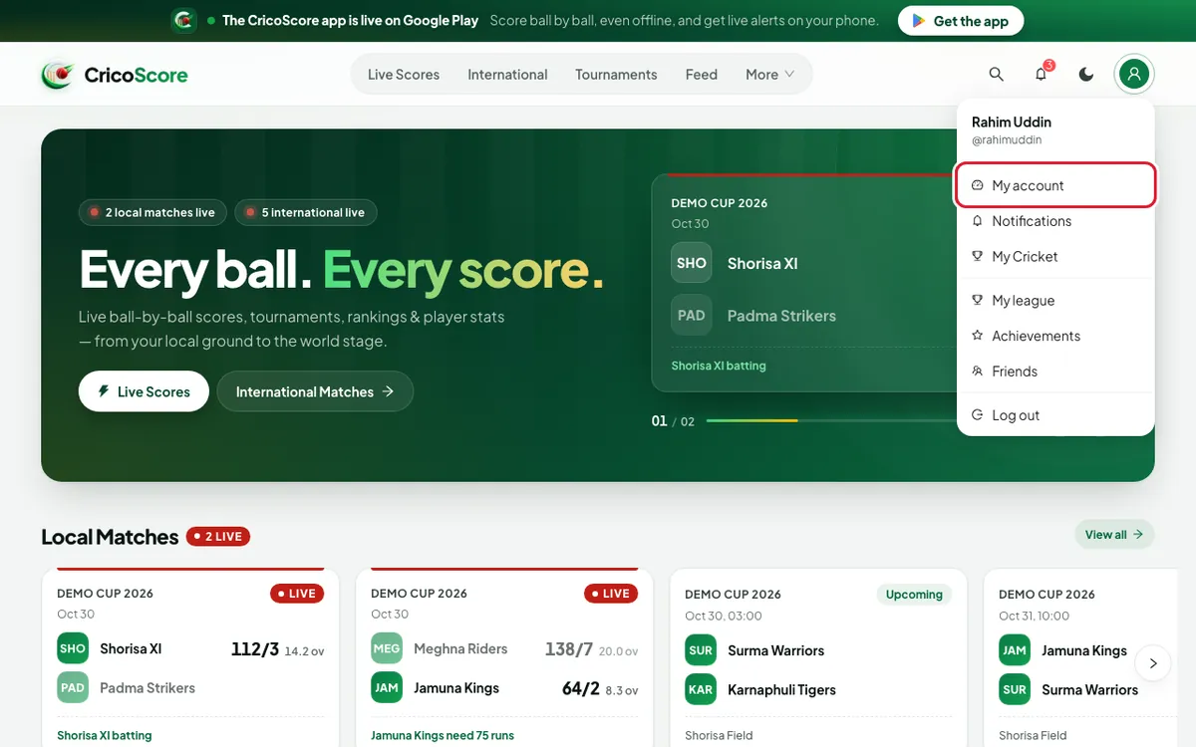
Task: Click the KAR team badge
Action: [701, 689]
